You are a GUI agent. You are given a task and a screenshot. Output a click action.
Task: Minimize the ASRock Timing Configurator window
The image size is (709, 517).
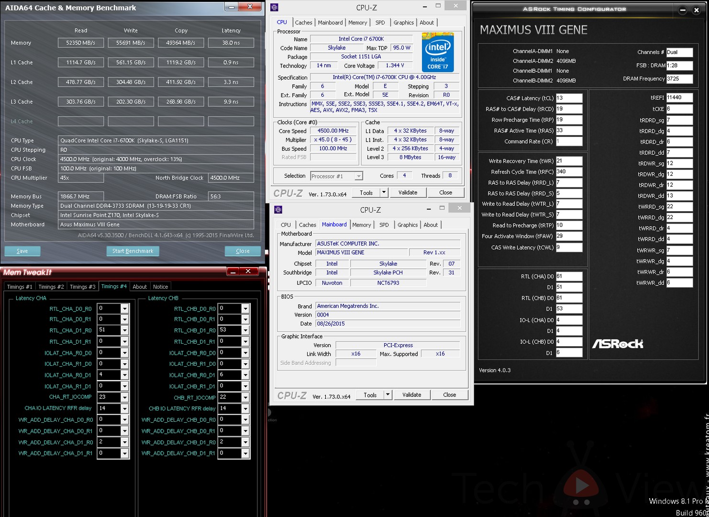pos(683,10)
